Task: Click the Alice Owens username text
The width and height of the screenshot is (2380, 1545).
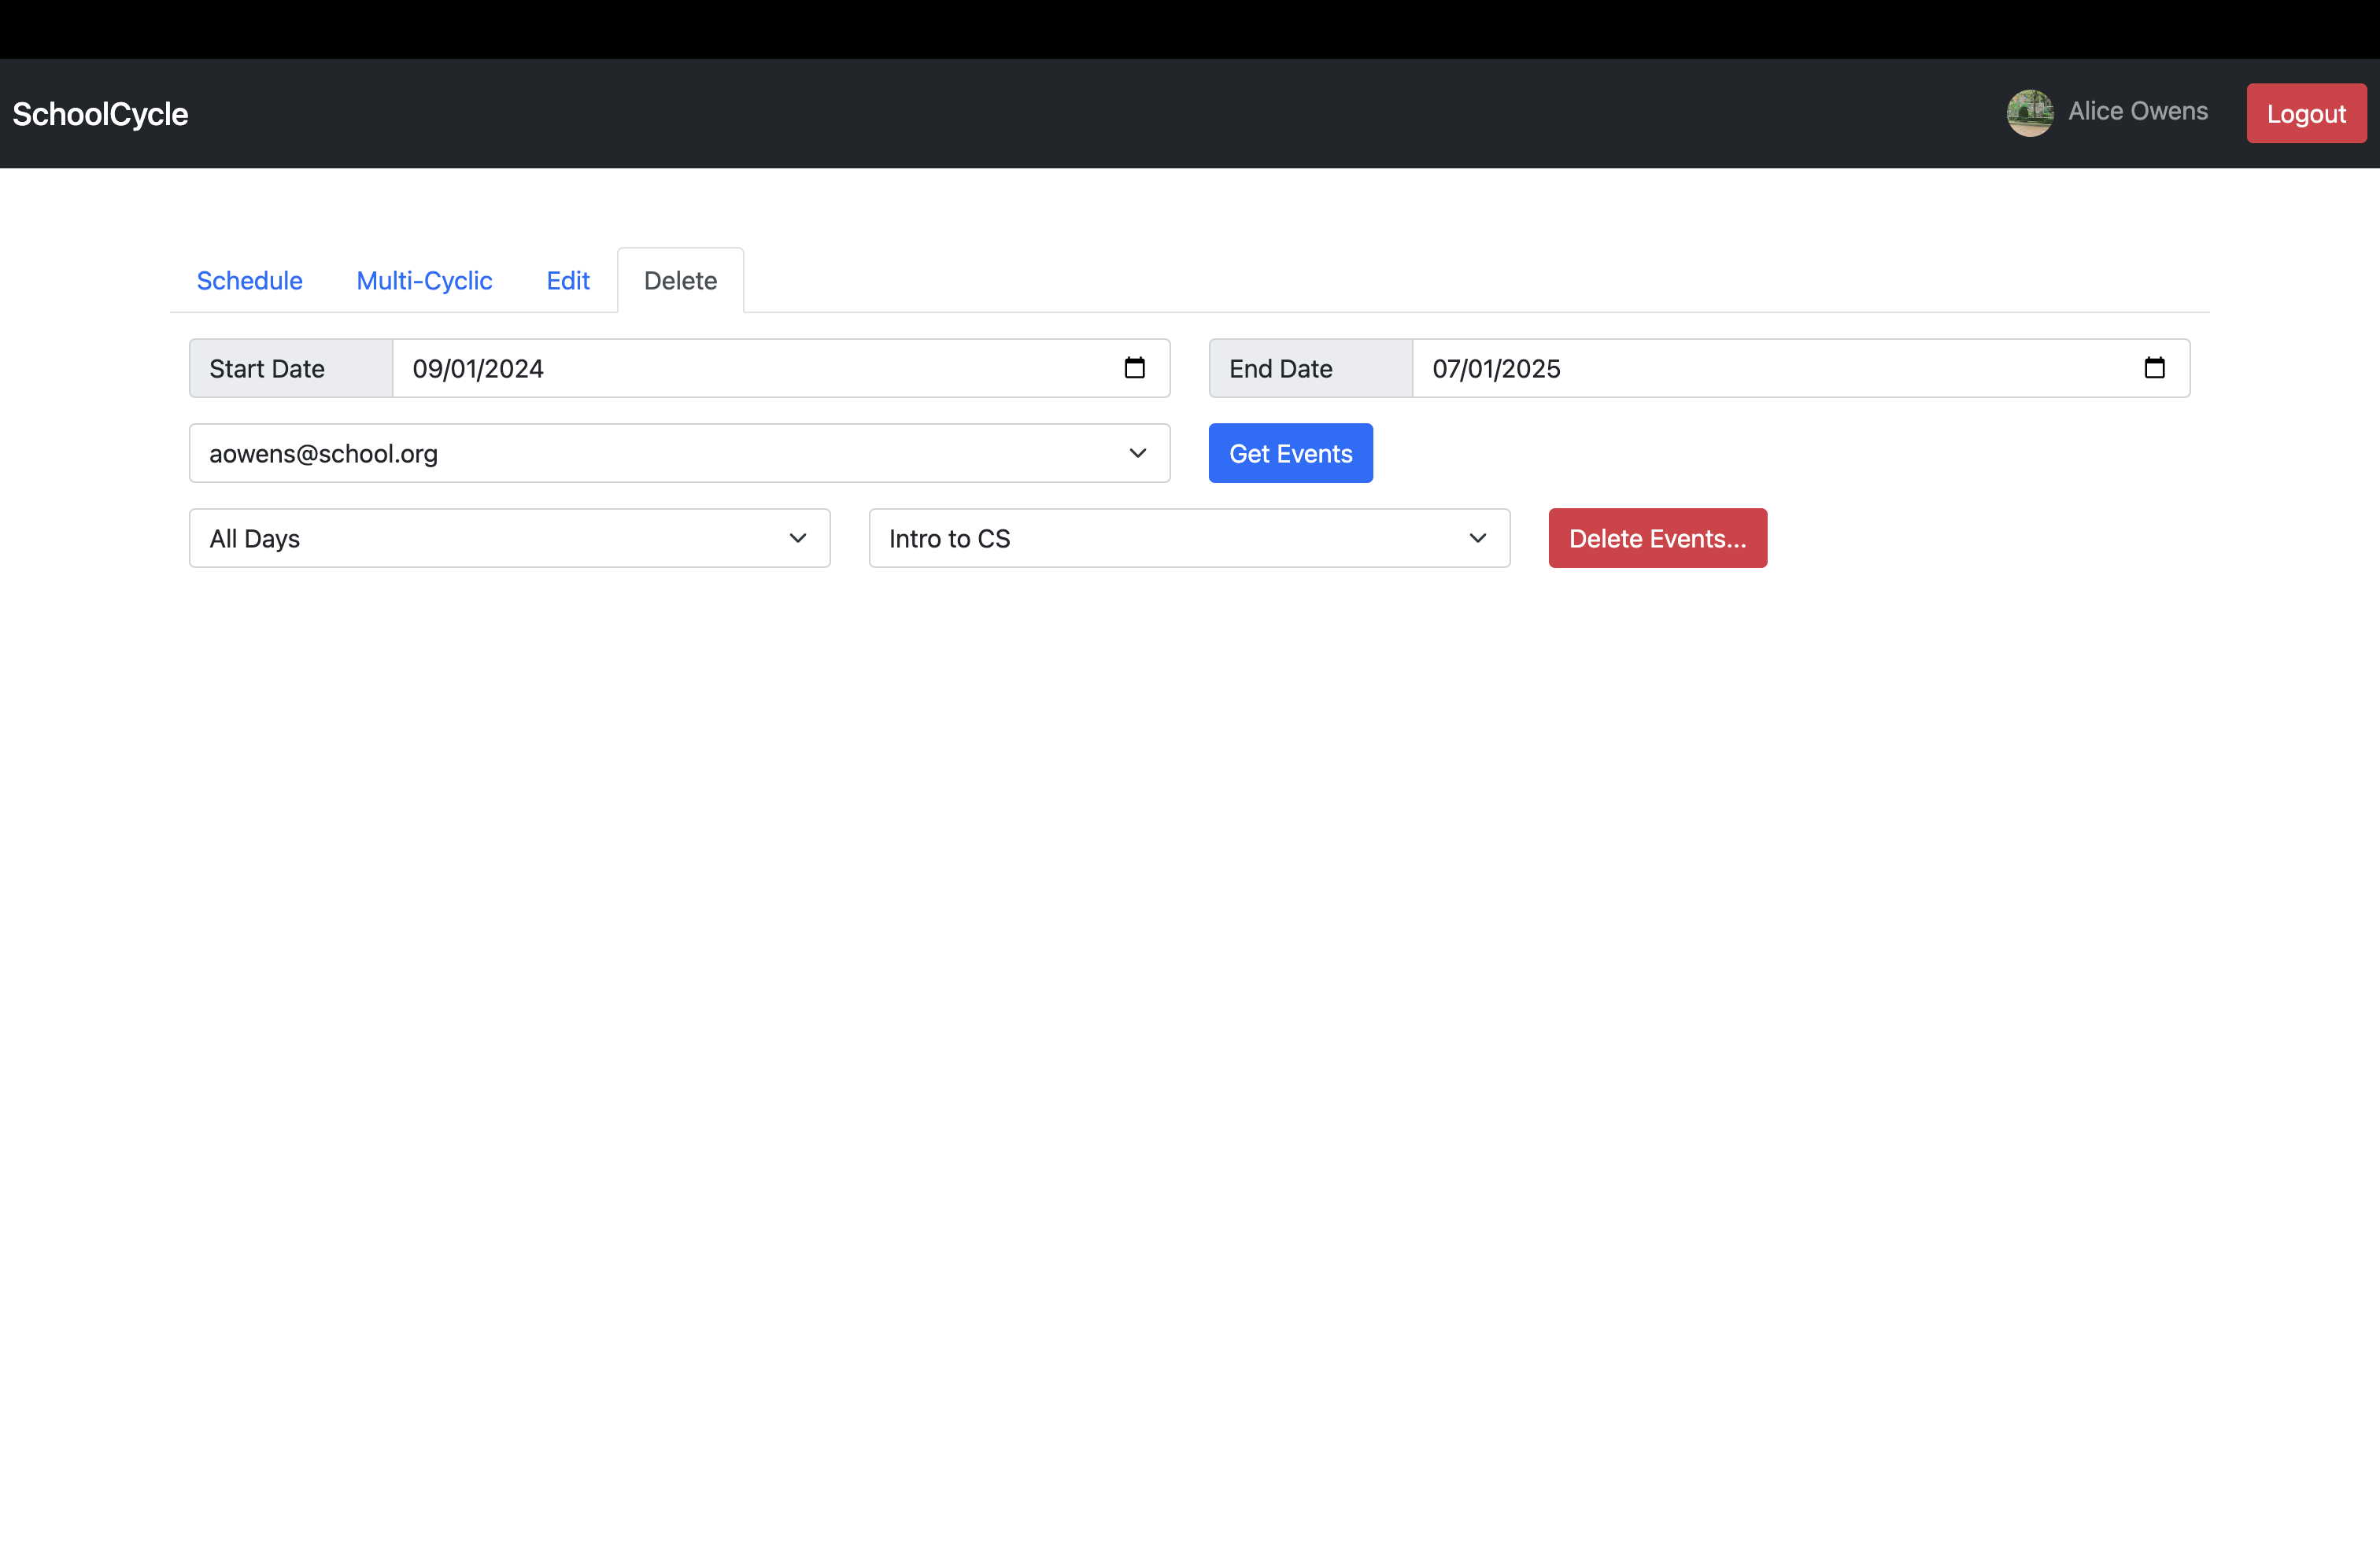Action: [x=2138, y=111]
